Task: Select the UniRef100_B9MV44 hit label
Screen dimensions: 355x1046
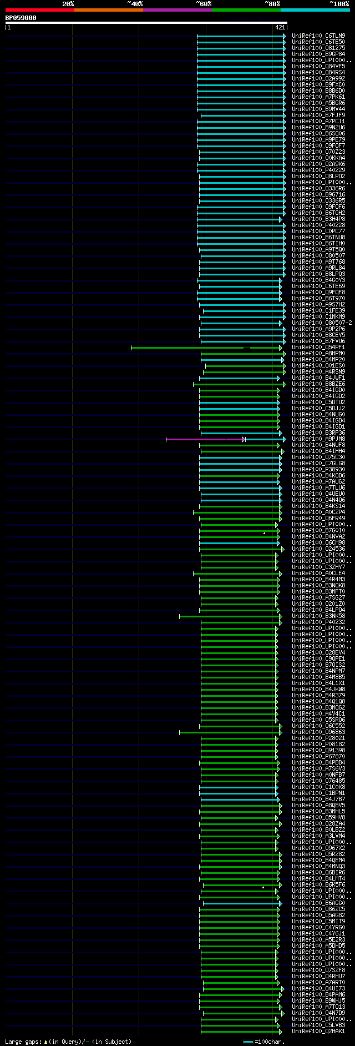Action: pyautogui.click(x=318, y=109)
